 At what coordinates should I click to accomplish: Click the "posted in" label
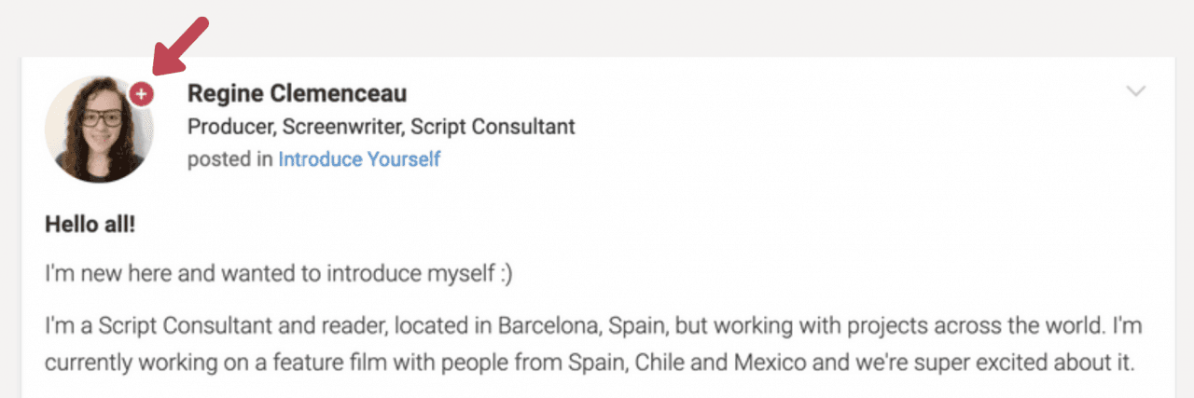[x=229, y=159]
